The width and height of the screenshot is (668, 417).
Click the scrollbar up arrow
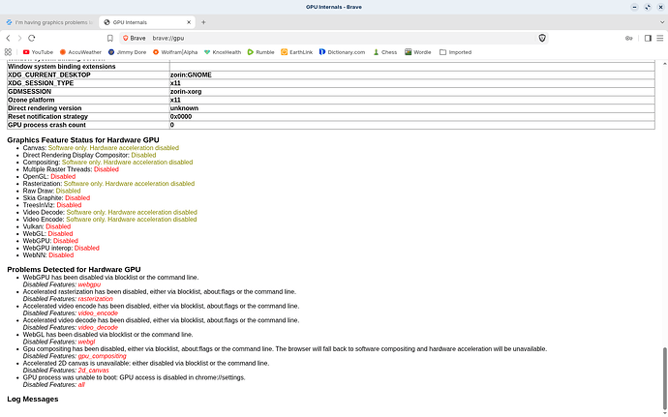coord(664,64)
